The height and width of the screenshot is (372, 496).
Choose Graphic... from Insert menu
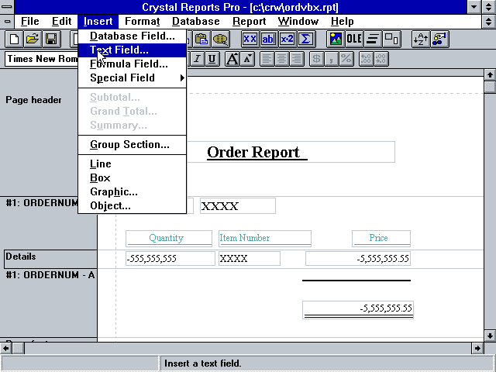tap(133, 191)
